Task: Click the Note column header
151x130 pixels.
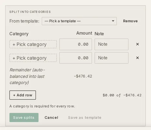Action: coord(99,34)
